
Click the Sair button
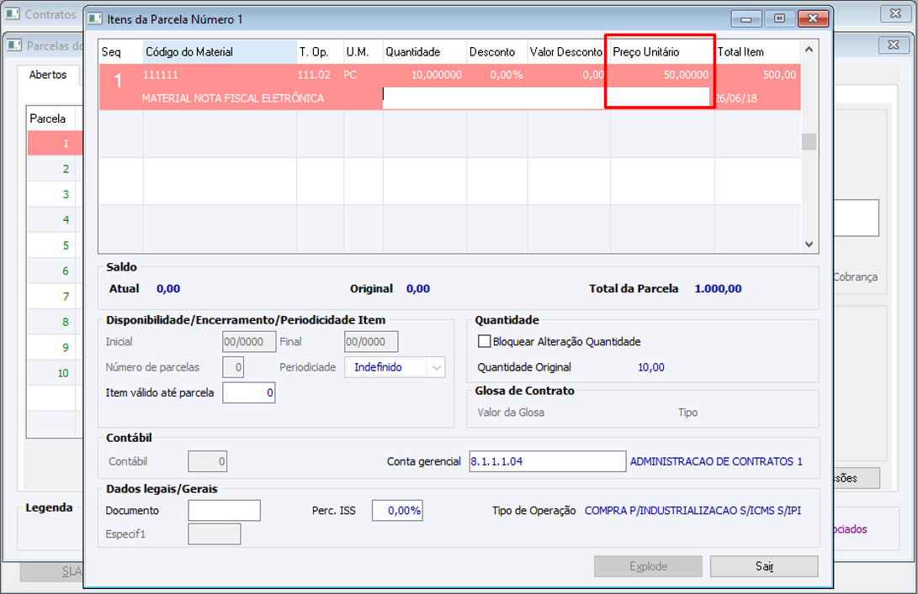pos(764,566)
